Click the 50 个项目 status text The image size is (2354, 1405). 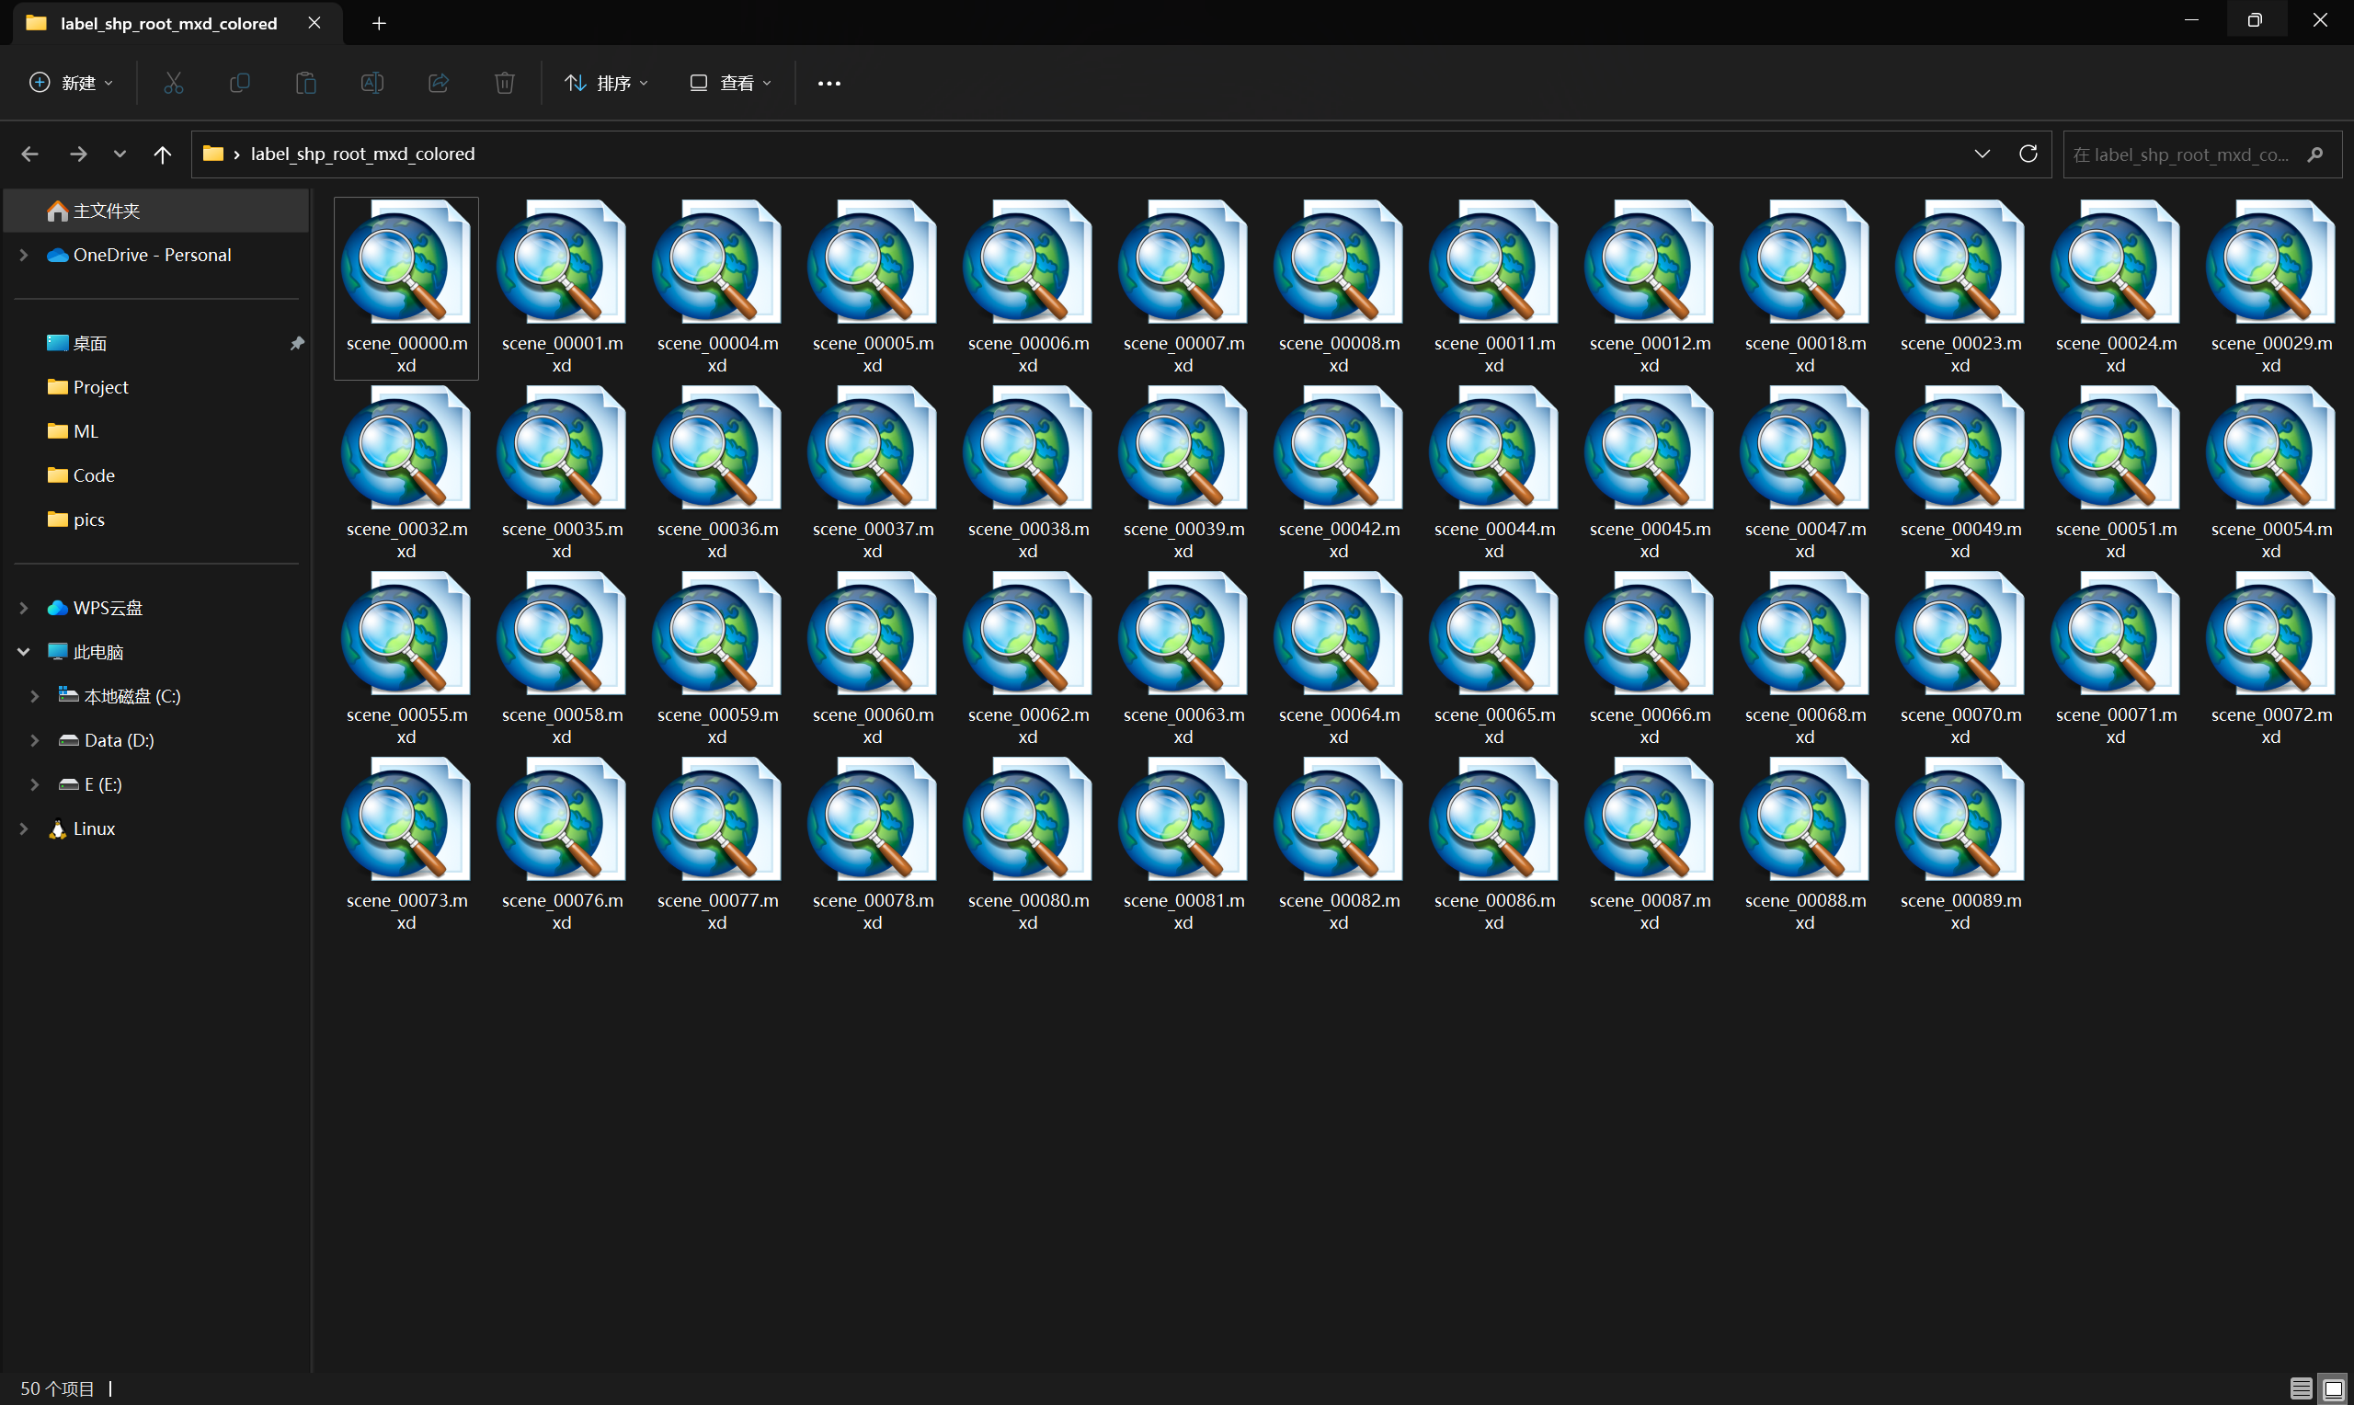click(x=58, y=1388)
